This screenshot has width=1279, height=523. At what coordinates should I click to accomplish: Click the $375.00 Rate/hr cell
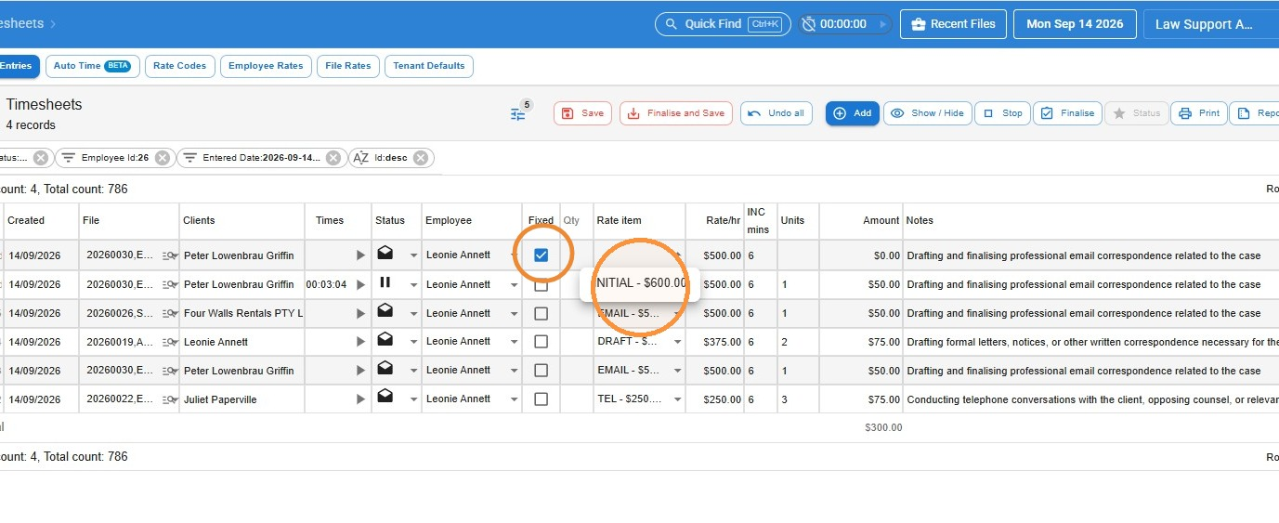pos(714,342)
